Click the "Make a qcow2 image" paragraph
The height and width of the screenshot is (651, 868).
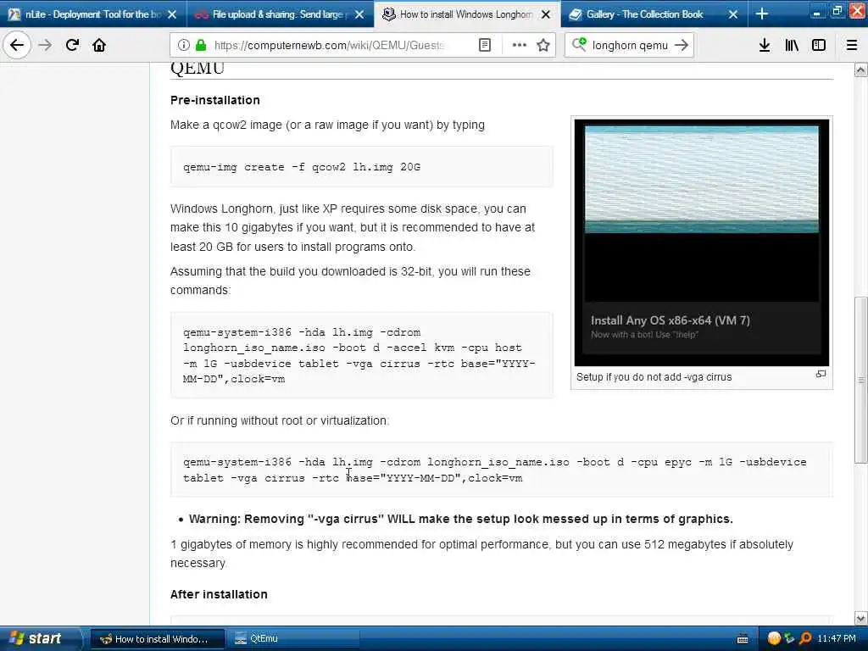coord(327,125)
